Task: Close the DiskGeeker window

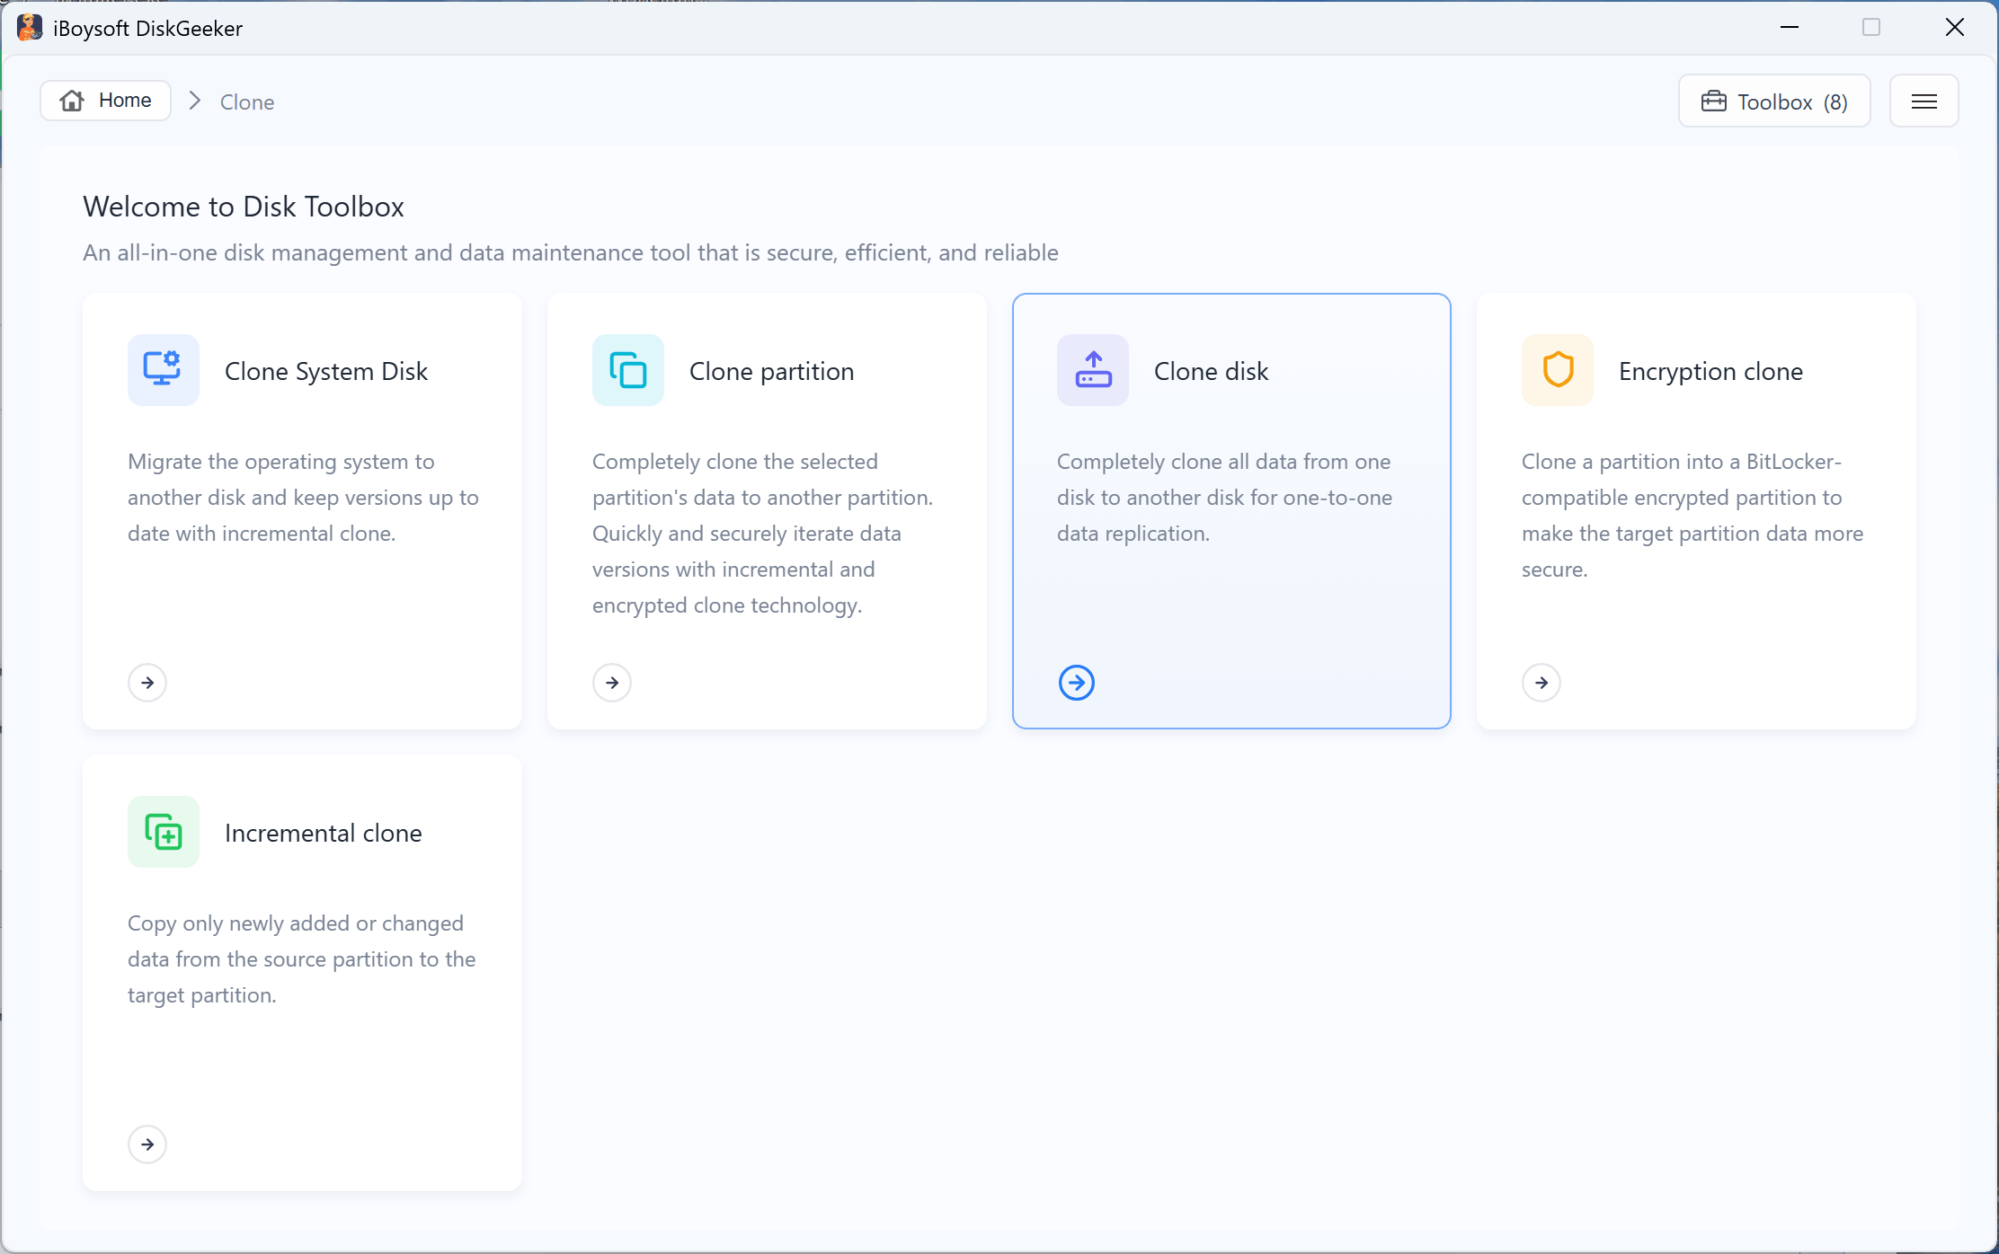Action: click(x=1954, y=28)
